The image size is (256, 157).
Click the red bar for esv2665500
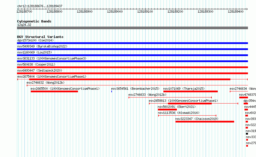point(54,91)
